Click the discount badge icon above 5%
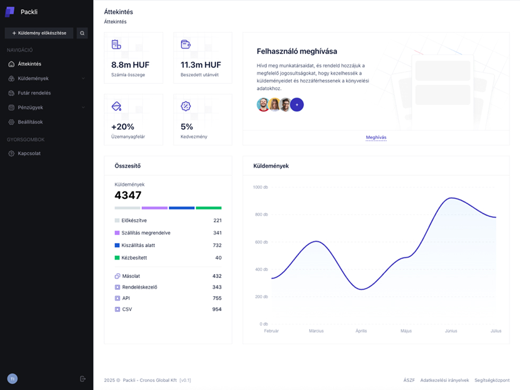The width and height of the screenshot is (520, 390). click(x=185, y=107)
